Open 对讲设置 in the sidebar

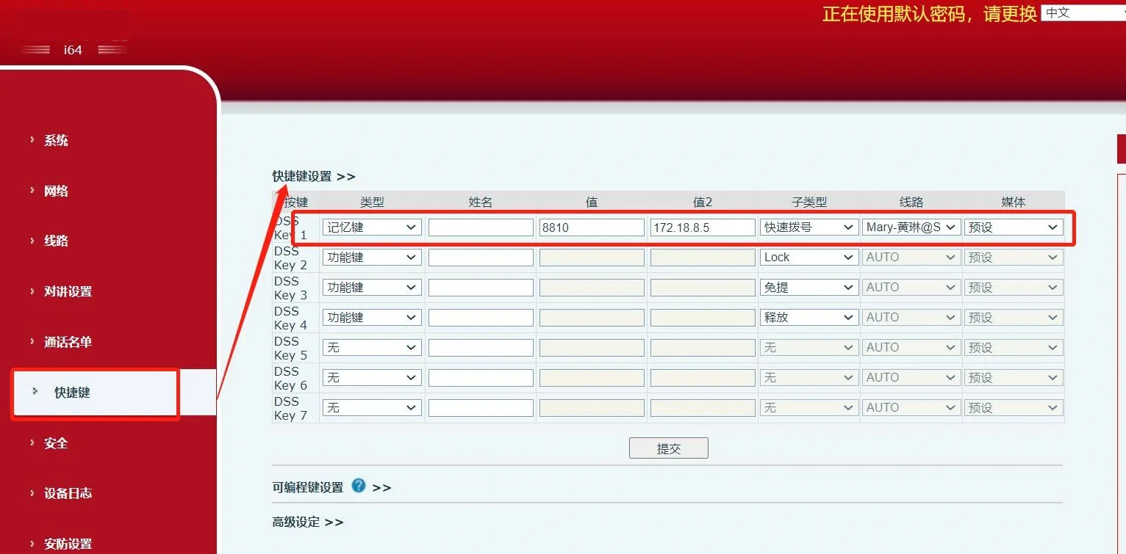click(68, 291)
